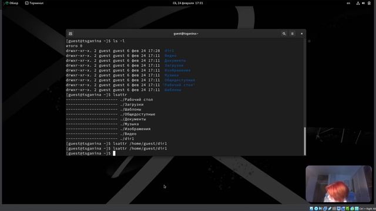Click the 'Ctrl + Right Alt' host key label
The height and width of the screenshot is (211, 376).
[368, 209]
